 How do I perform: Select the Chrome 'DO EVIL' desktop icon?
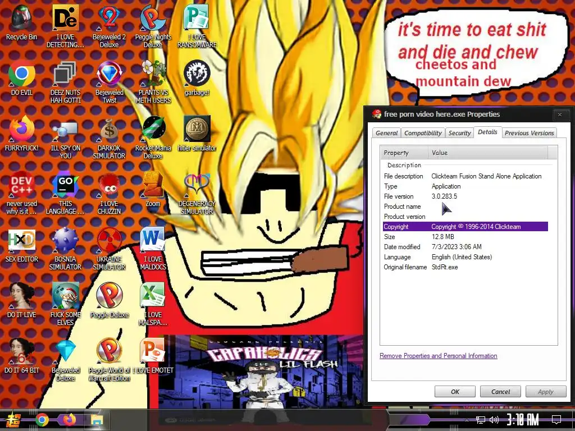coord(22,78)
